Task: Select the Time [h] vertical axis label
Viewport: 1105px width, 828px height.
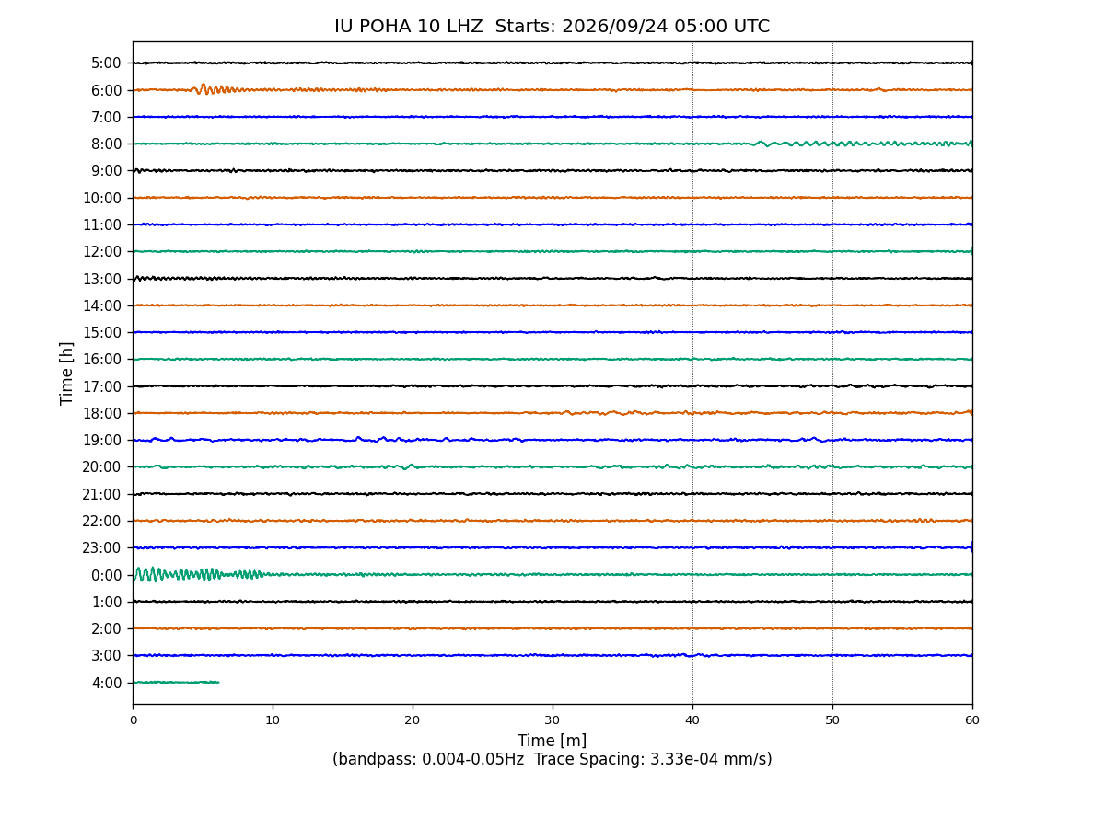Action: pyautogui.click(x=67, y=373)
